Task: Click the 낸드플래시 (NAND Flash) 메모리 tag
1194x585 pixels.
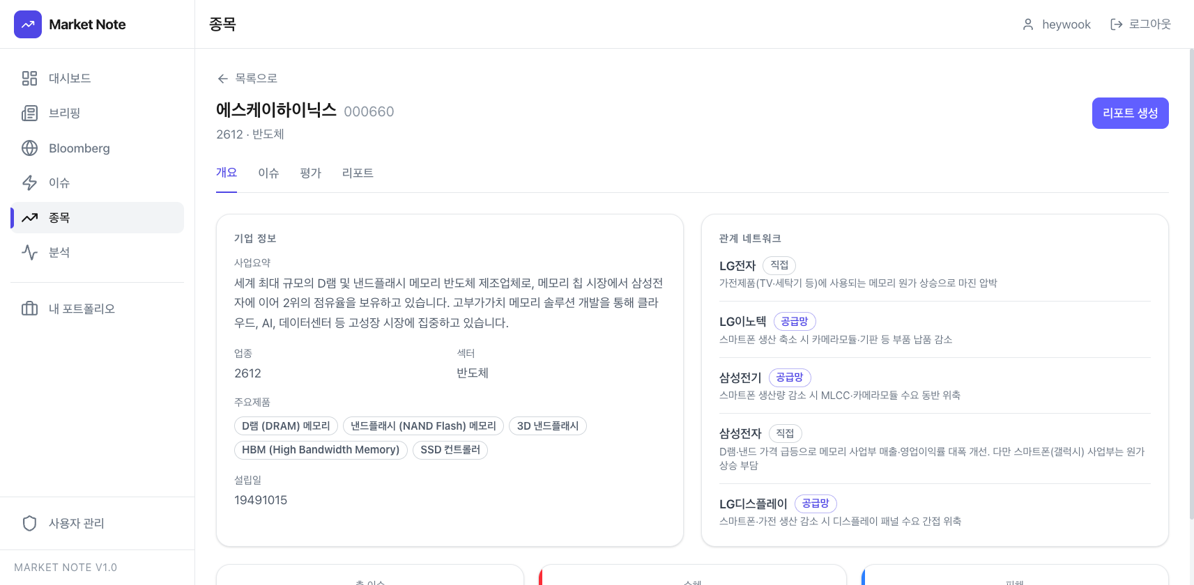Action: [423, 426]
